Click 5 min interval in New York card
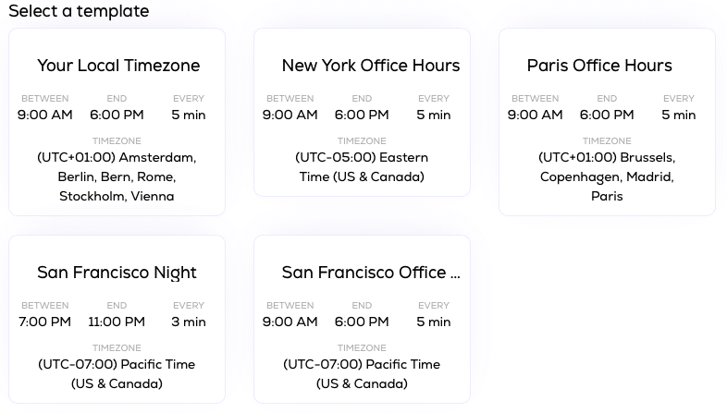The image size is (727, 413). 434,115
